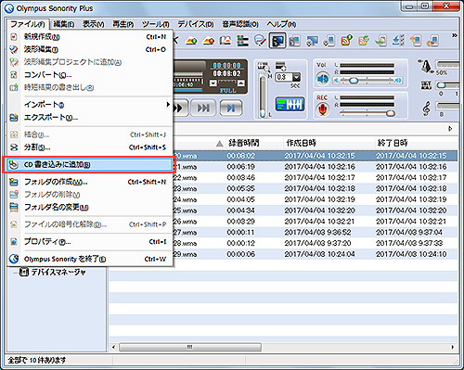This screenshot has width=464, height=370.
Task: Click index mark icon with green dot
Action: (x=191, y=41)
